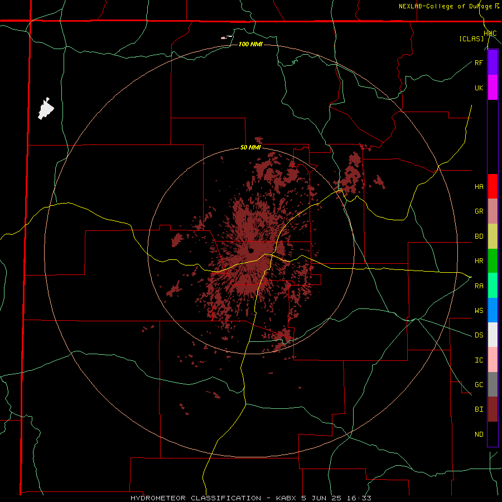
Task: Click the GR legend label
Action: [x=479, y=211]
